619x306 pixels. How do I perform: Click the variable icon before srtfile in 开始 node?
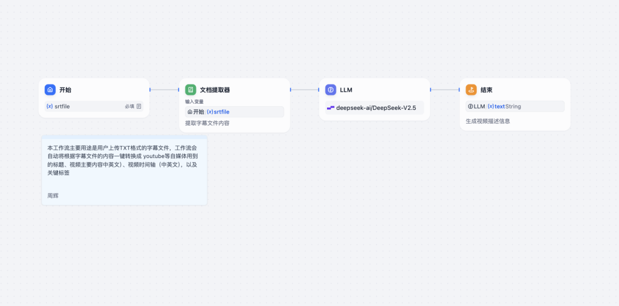point(50,106)
